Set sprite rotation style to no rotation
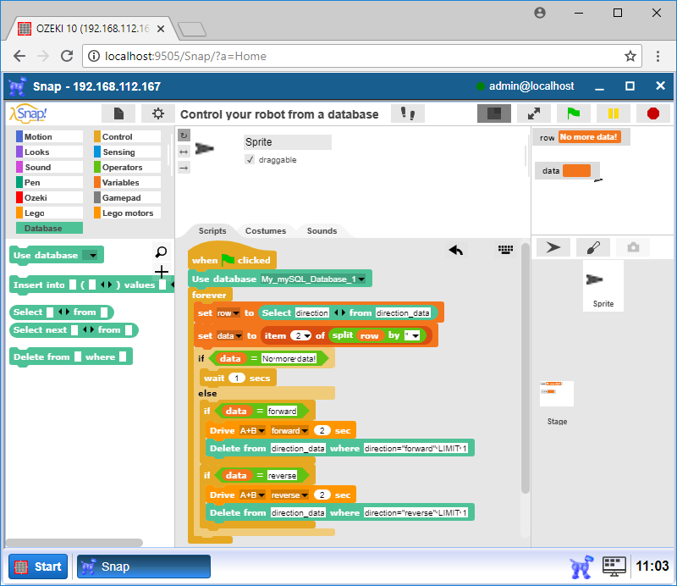 [184, 168]
